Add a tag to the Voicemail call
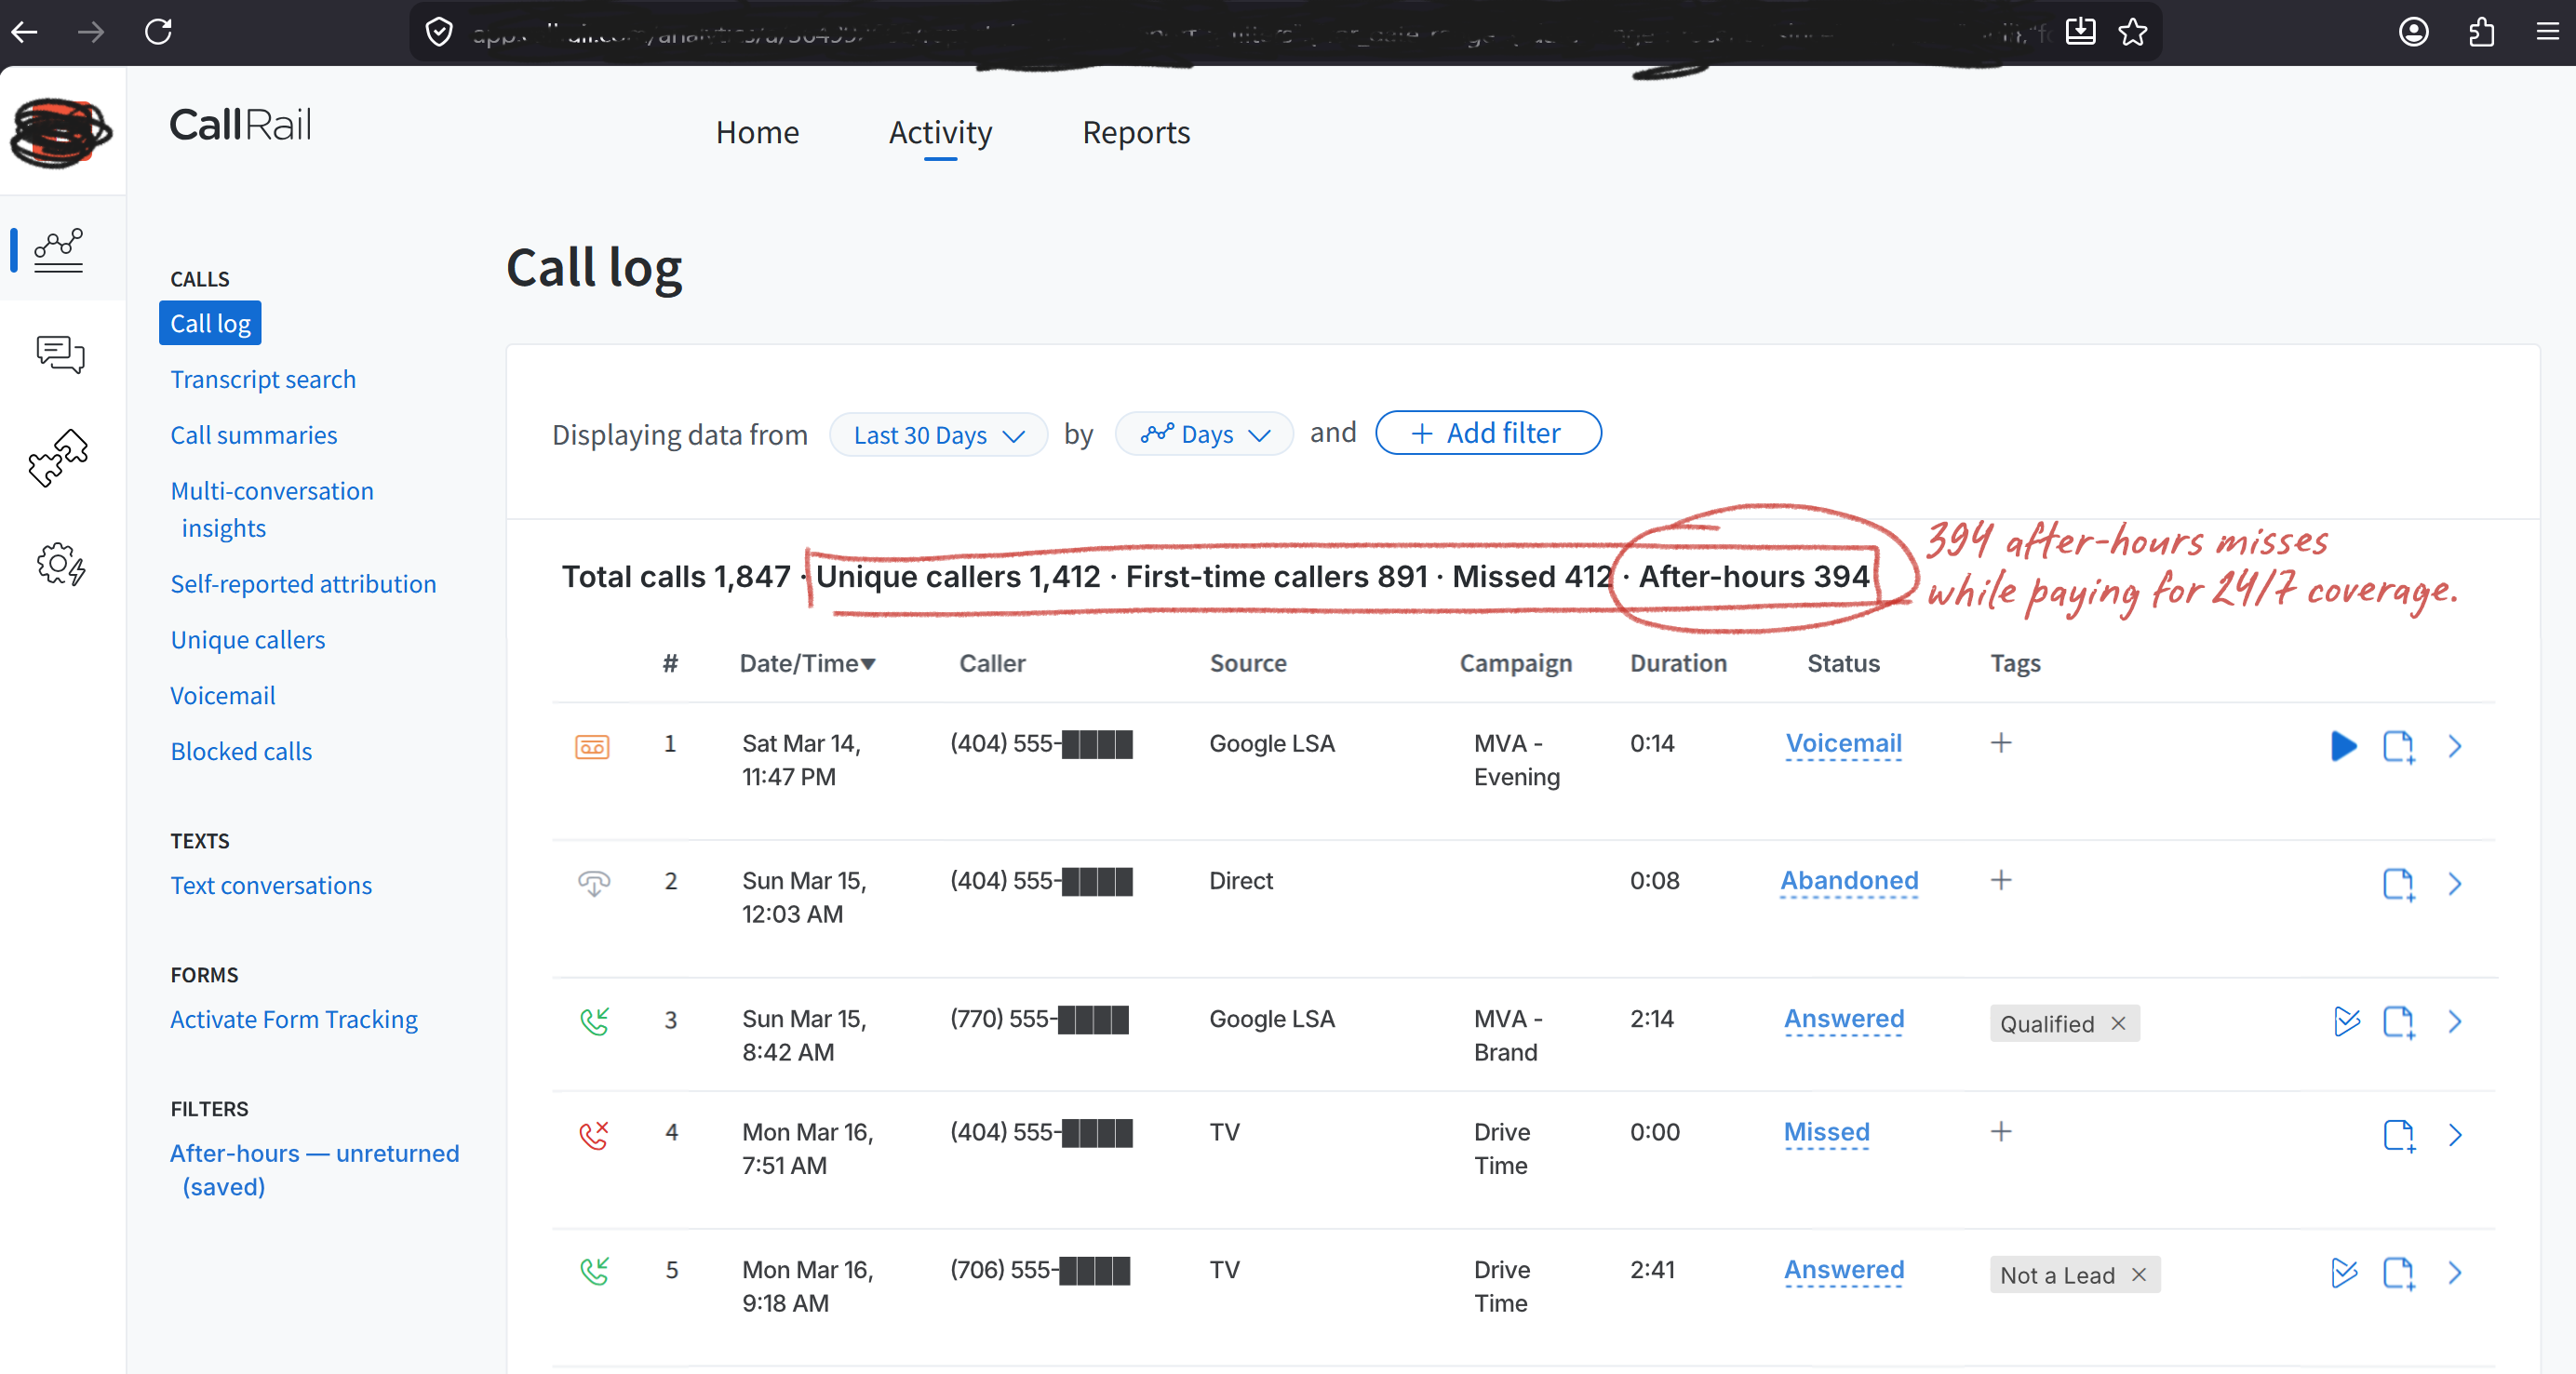 [x=2000, y=742]
